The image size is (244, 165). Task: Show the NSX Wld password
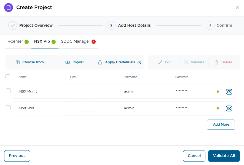pyautogui.click(x=229, y=108)
